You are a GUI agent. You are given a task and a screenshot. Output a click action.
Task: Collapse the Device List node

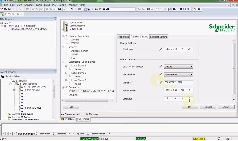(x=63, y=87)
